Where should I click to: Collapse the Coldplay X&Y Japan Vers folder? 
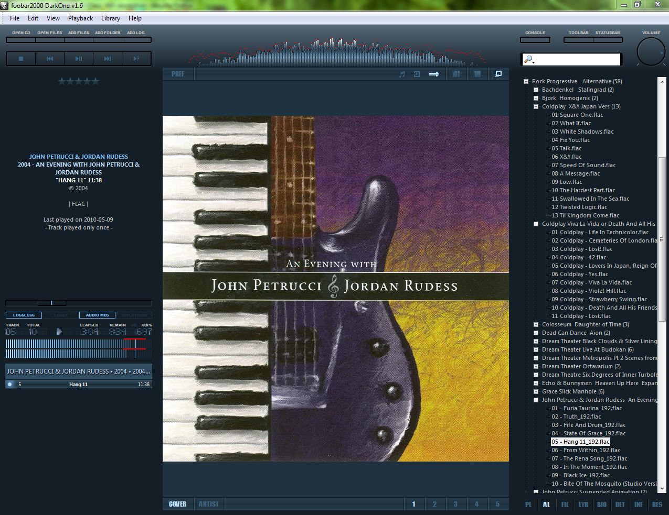click(x=536, y=106)
